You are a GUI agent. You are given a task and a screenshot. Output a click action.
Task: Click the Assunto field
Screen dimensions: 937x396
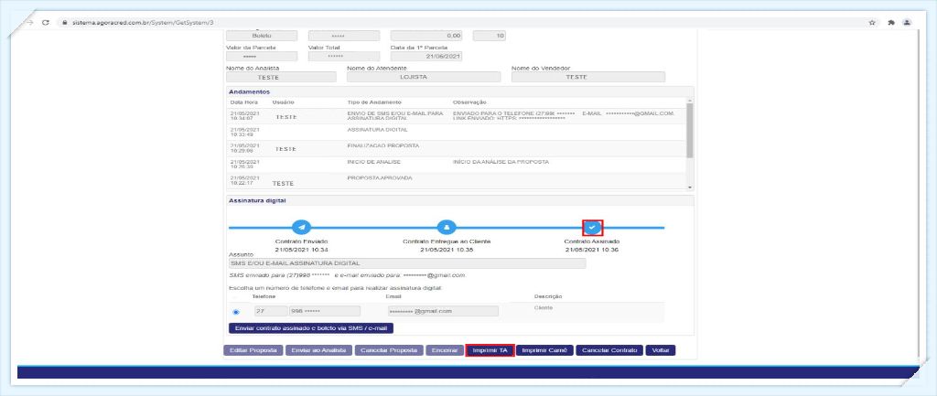[x=407, y=263]
